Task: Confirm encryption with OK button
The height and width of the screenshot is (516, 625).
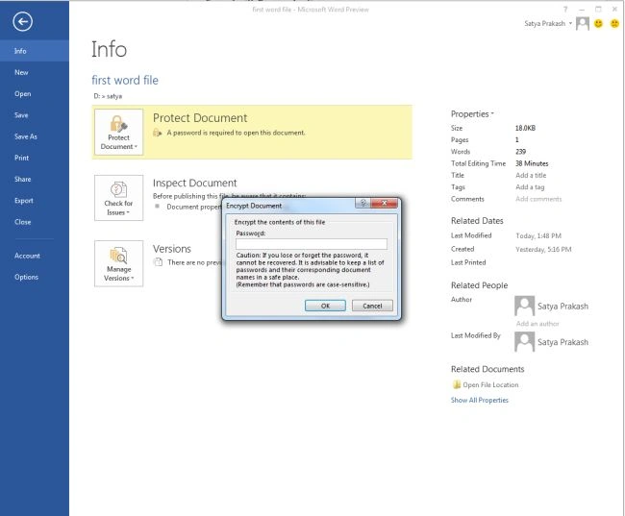Action: [x=325, y=306]
